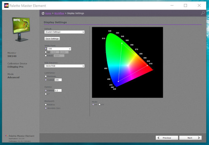Click the Previous button
Viewport: 209px width, 145px height.
(167, 138)
